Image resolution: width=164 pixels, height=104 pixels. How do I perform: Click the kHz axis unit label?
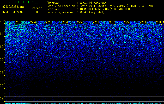click(x=2, y=21)
